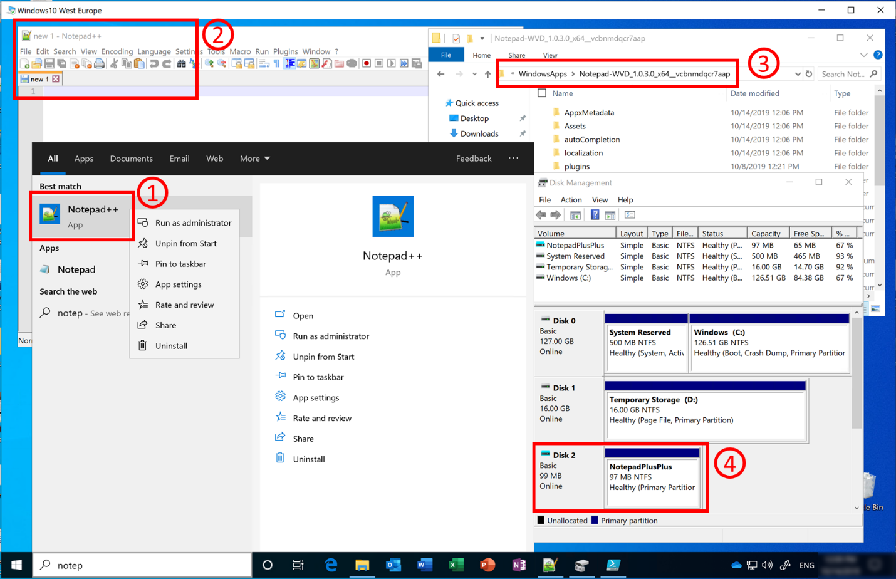The height and width of the screenshot is (579, 896).
Task: Click the Help icon in Disk Management toolbar
Action: pos(595,216)
